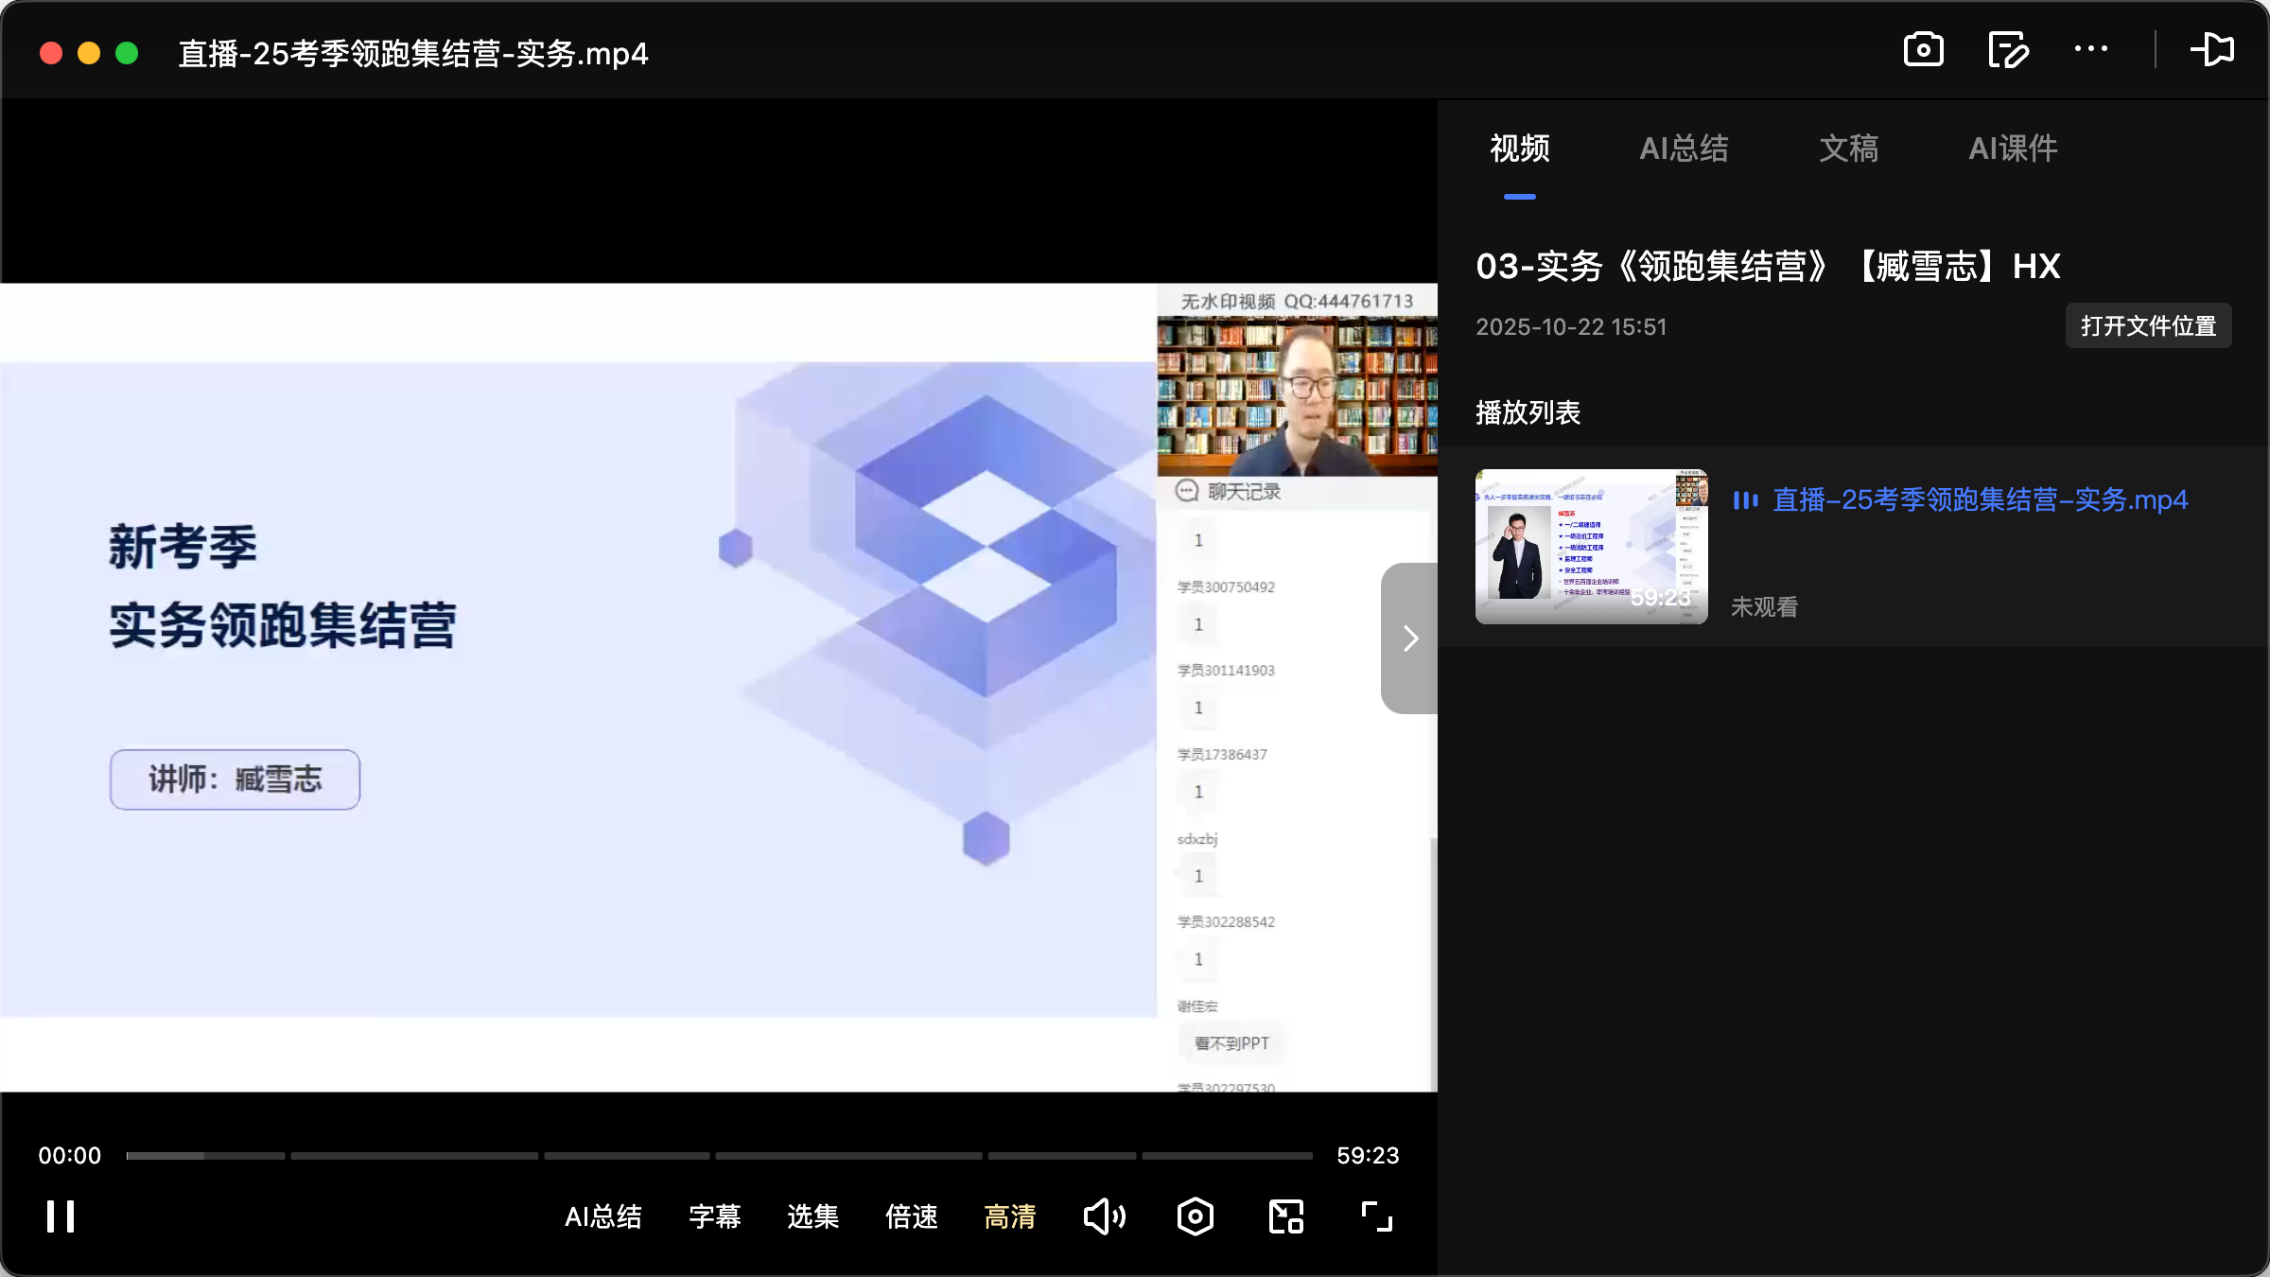Enter picture-in-picture mini window mode
The image size is (2270, 1277).
click(1284, 1216)
